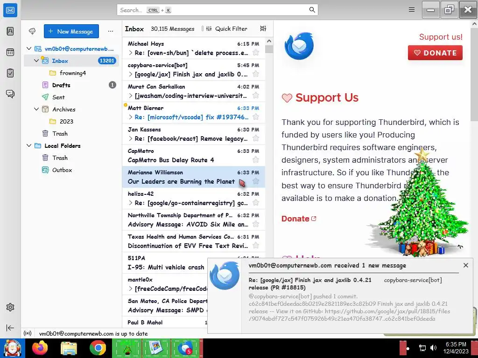Star the Jan Kassens message
478x358 pixels.
tap(256, 138)
